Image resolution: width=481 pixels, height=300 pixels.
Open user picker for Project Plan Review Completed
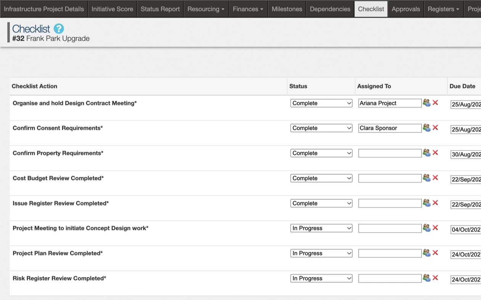(x=426, y=253)
